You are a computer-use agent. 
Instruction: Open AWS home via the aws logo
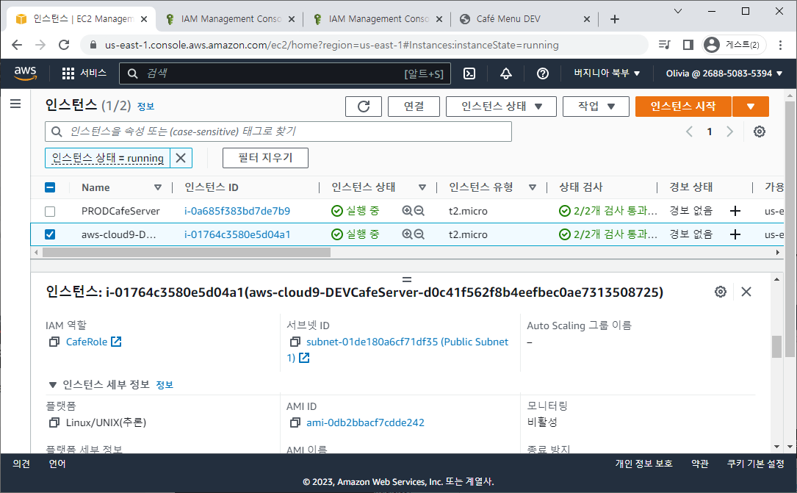[26, 73]
